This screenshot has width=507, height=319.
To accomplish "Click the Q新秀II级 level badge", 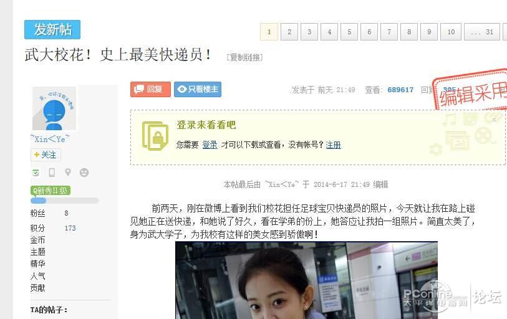I will 51,191.
